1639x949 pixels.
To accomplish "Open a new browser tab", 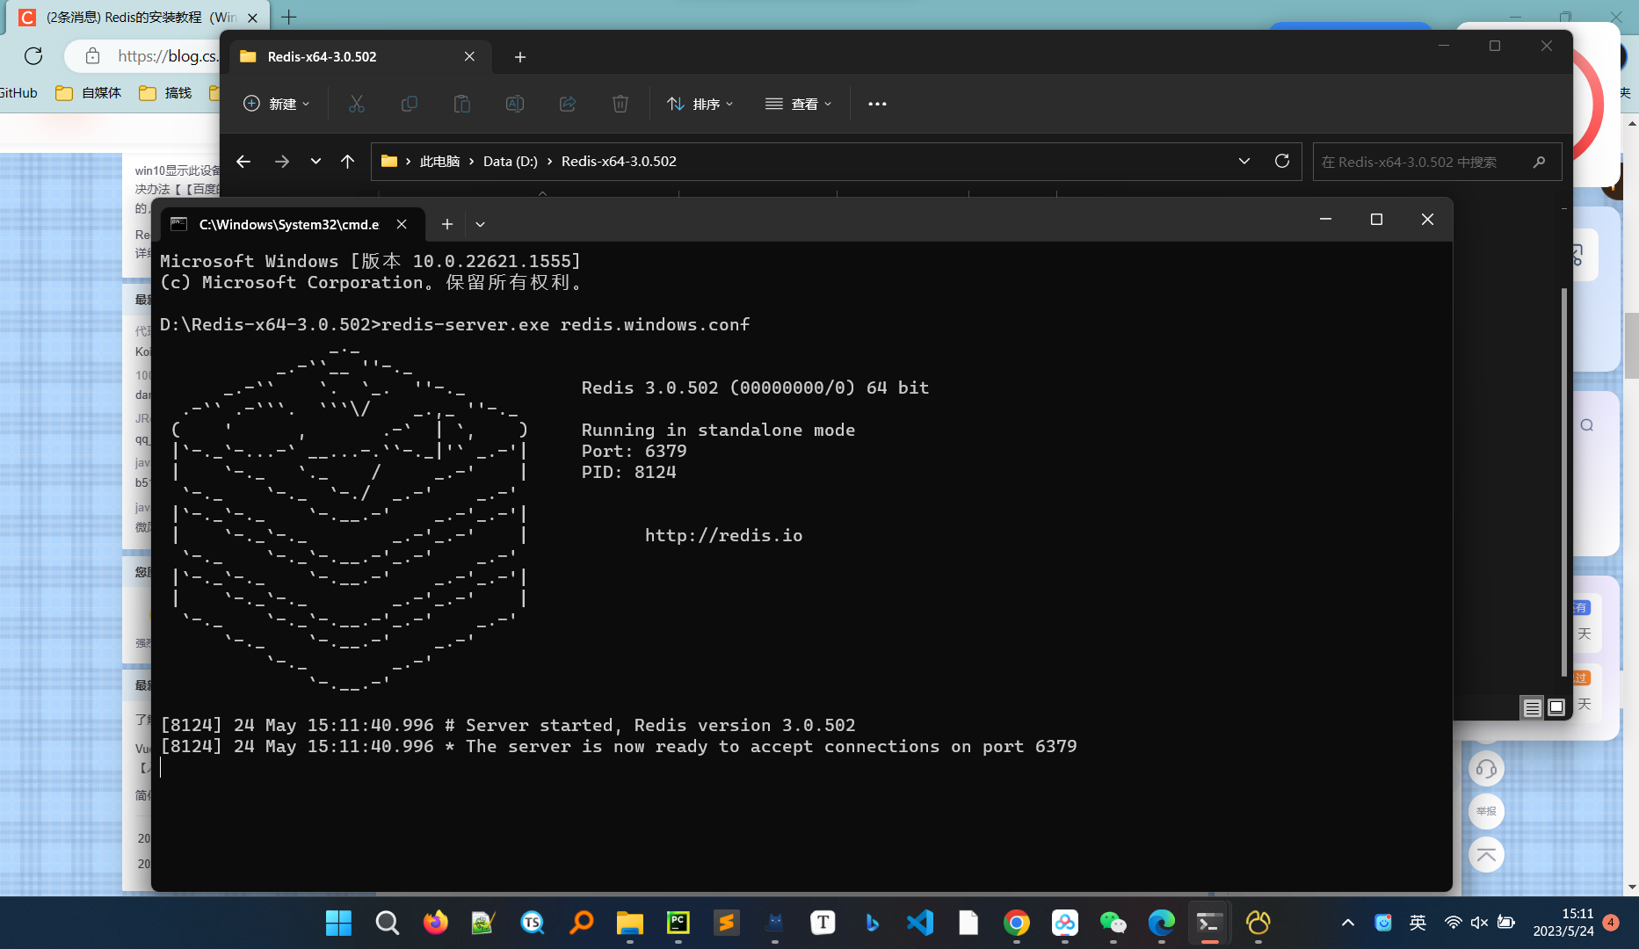I will click(x=289, y=18).
